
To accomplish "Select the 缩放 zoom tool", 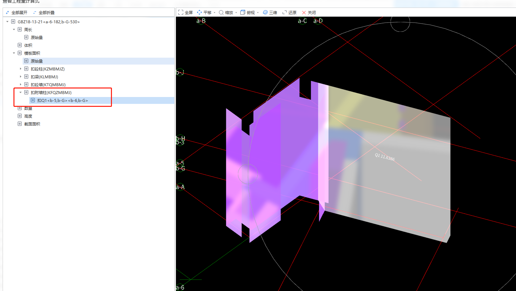I will pyautogui.click(x=226, y=12).
